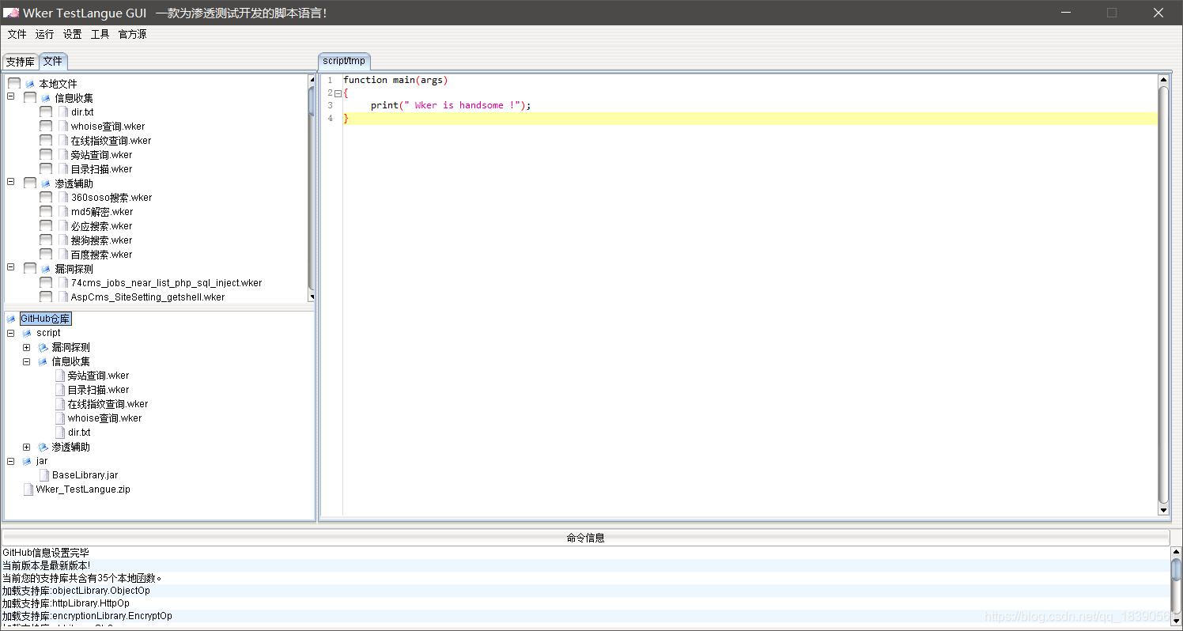
Task: Open the 官方源 menu
Action: (132, 34)
